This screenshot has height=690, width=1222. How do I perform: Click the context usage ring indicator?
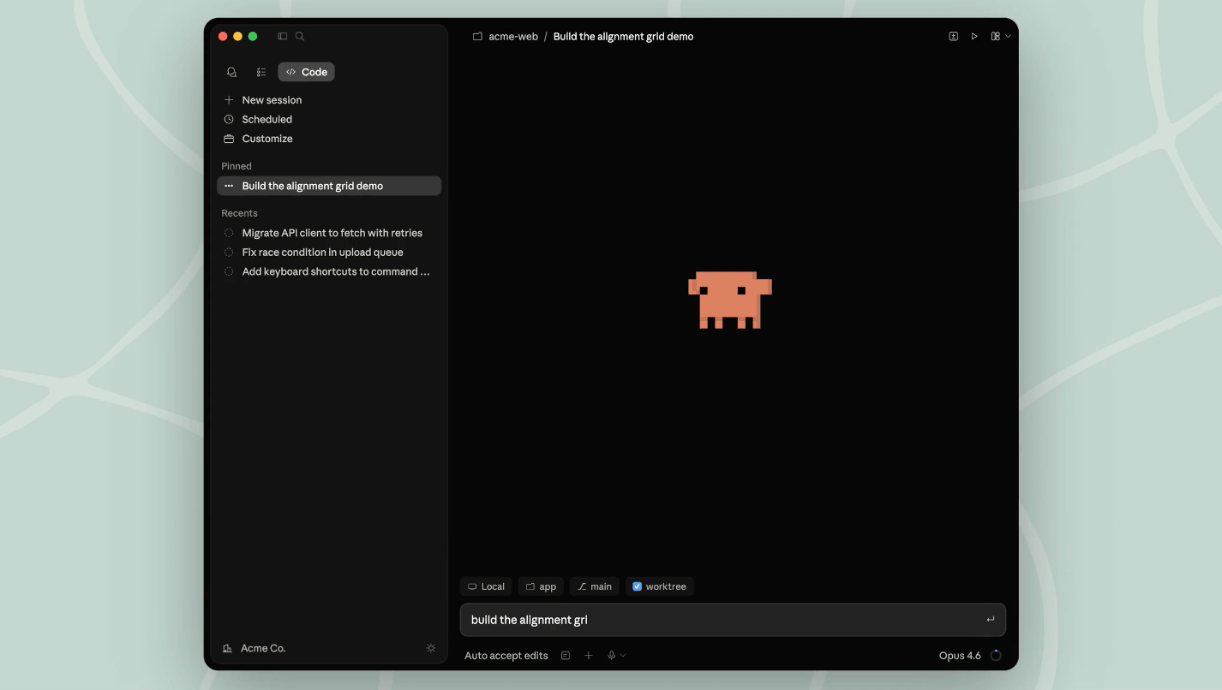point(996,656)
